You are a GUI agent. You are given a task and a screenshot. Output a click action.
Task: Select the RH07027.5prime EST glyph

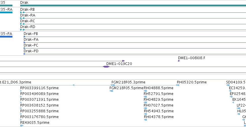tap(145, 108)
